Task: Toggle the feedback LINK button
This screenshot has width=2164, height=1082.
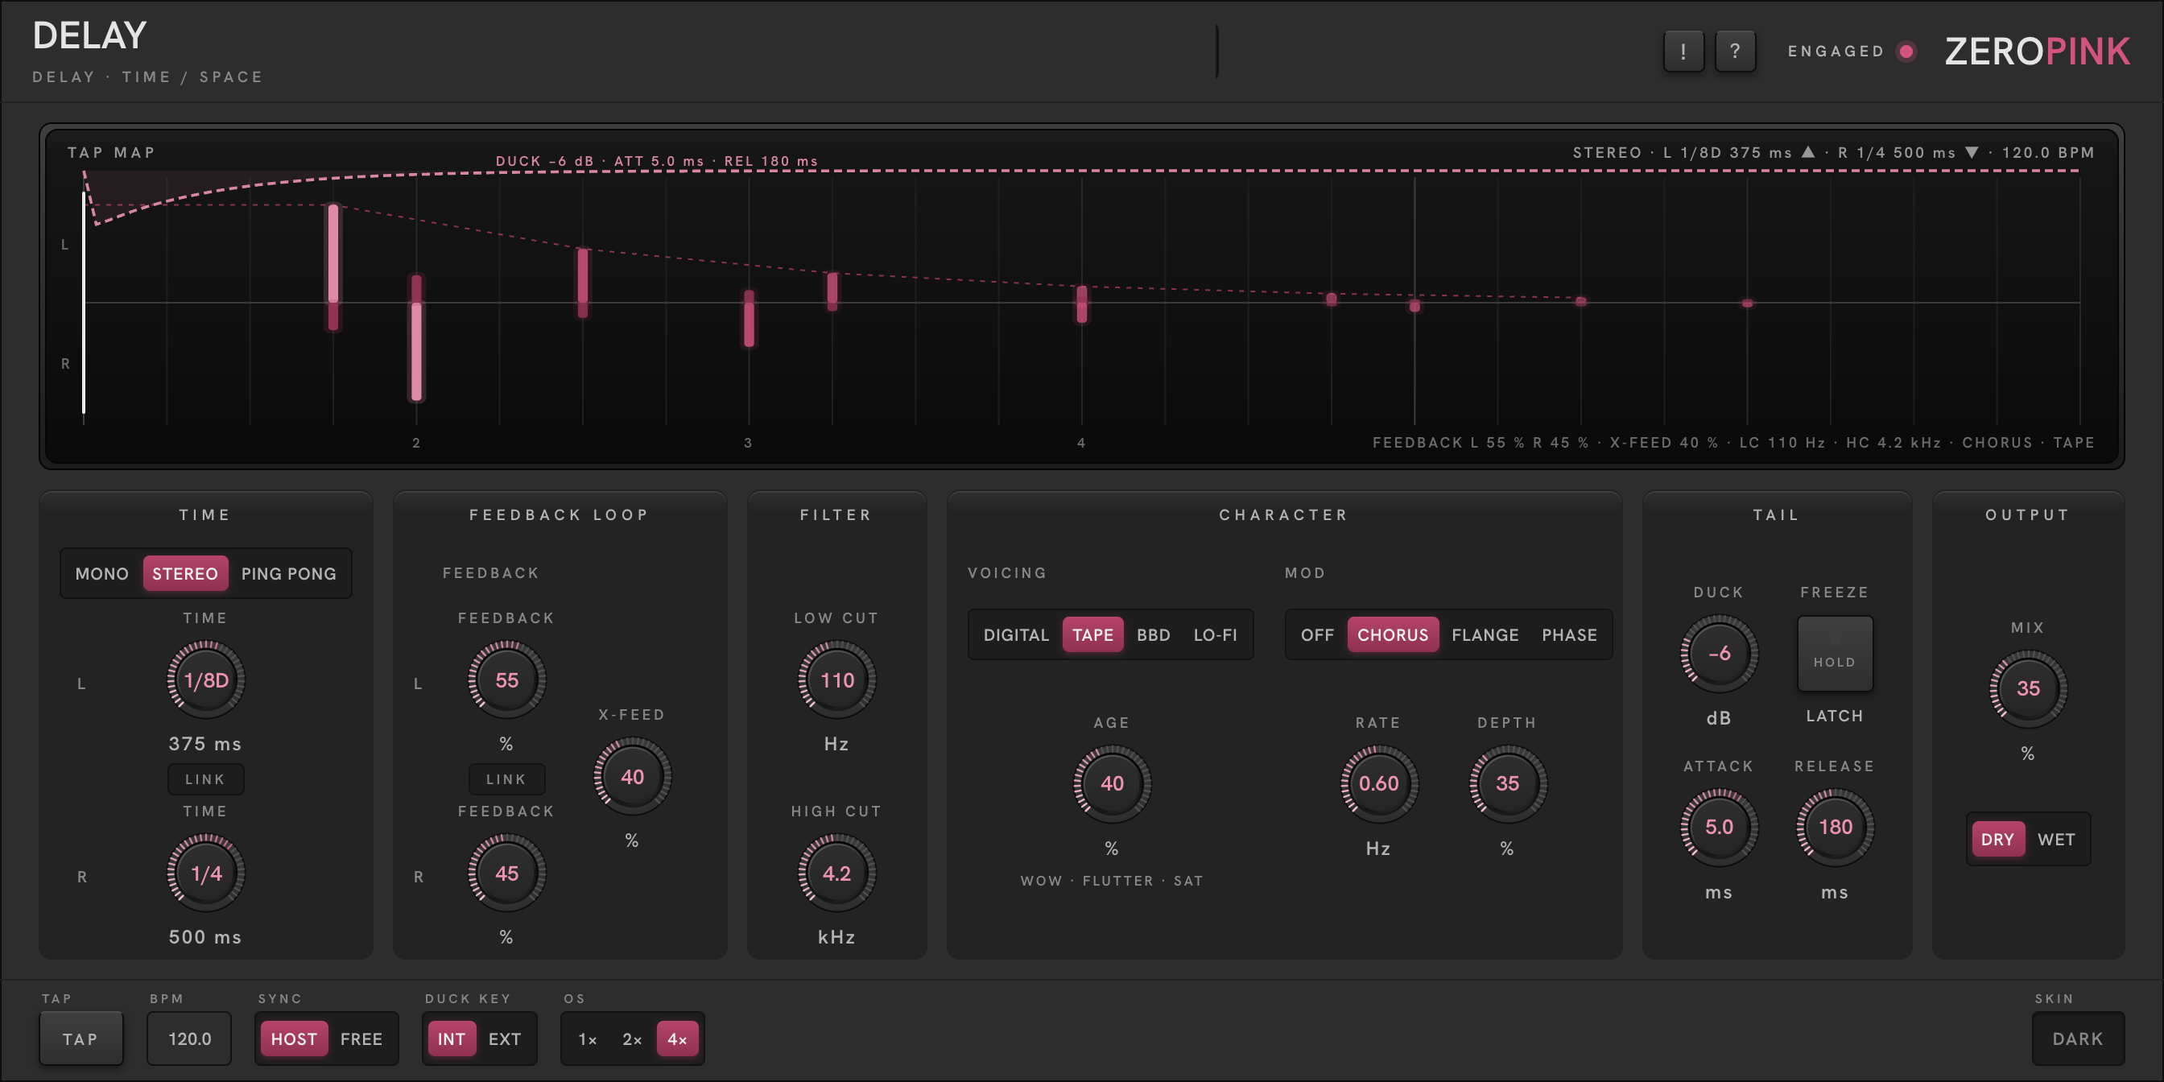Action: [x=506, y=778]
